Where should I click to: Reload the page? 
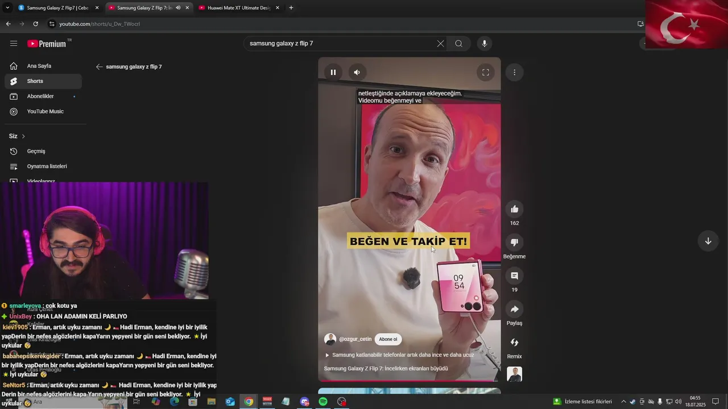35,24
